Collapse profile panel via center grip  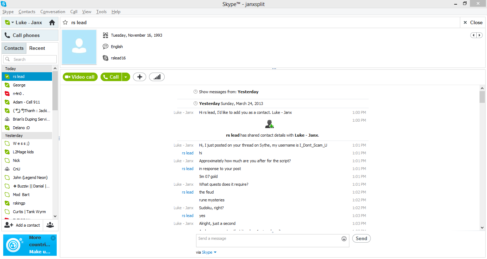coord(274,69)
